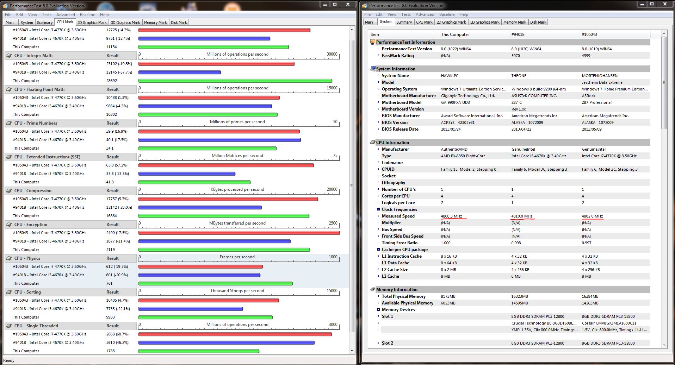Open the Tests menu in the left window
Viewport: 675px width, 365px height.
coord(47,15)
